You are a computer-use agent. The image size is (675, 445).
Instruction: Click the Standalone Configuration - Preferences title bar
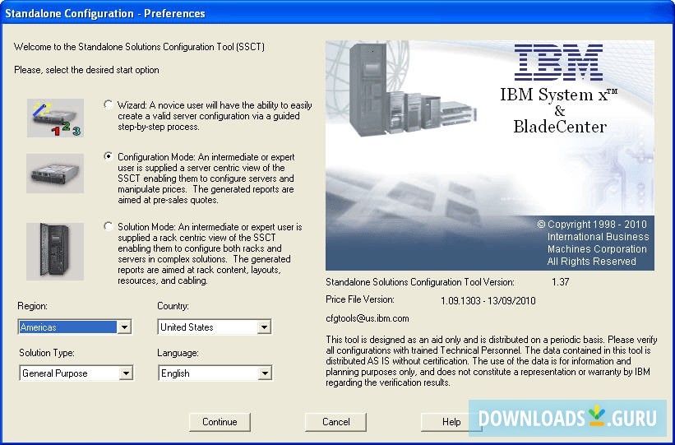pos(337,13)
